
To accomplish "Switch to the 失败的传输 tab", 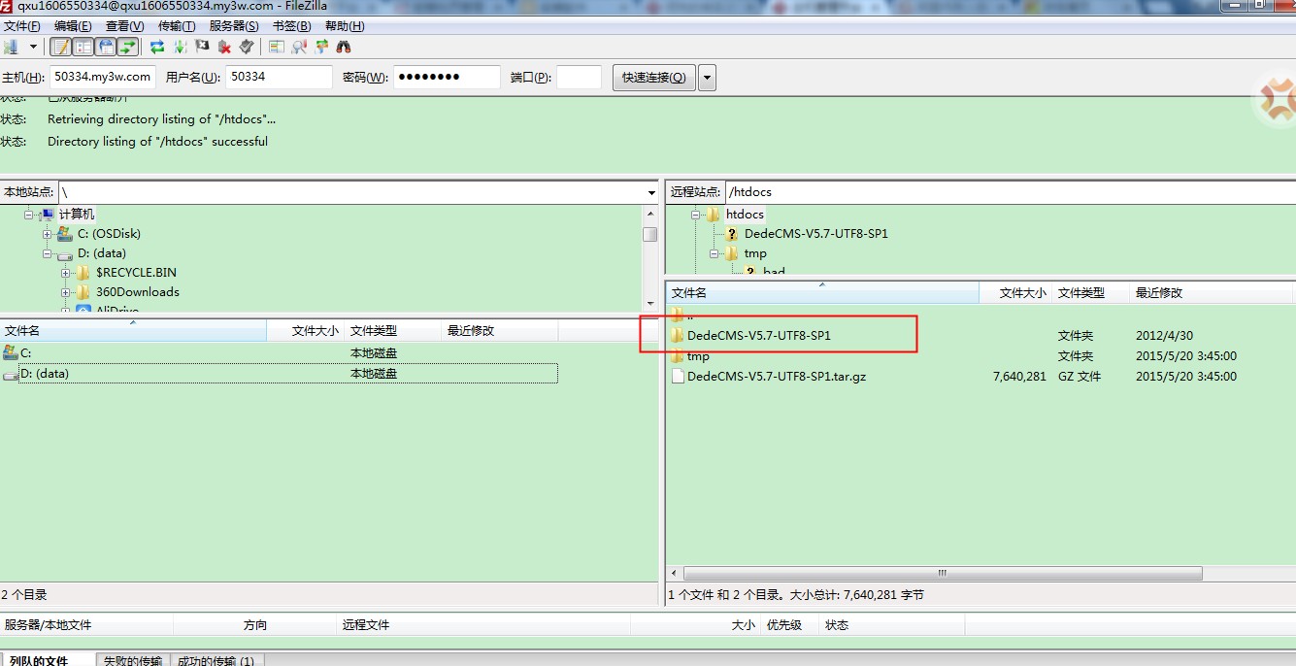I will click(x=133, y=660).
